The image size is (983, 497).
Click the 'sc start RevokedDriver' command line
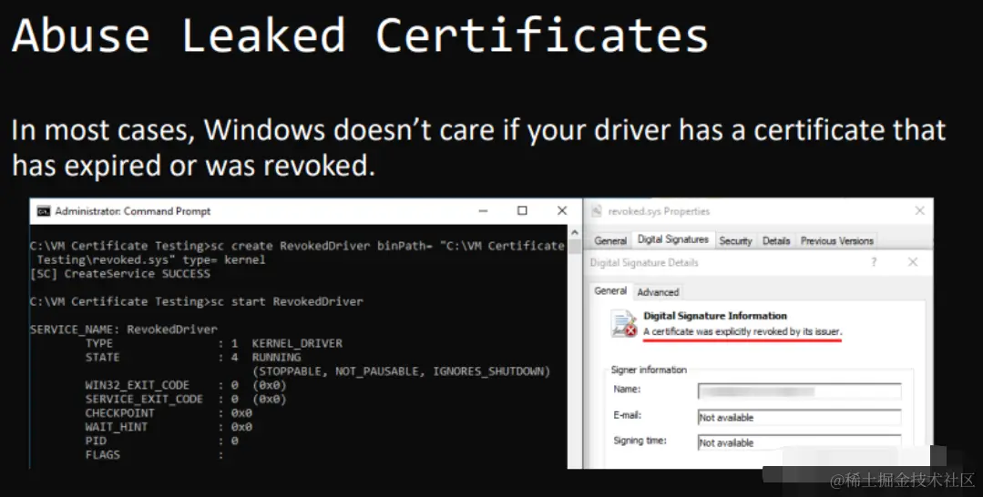(196, 301)
